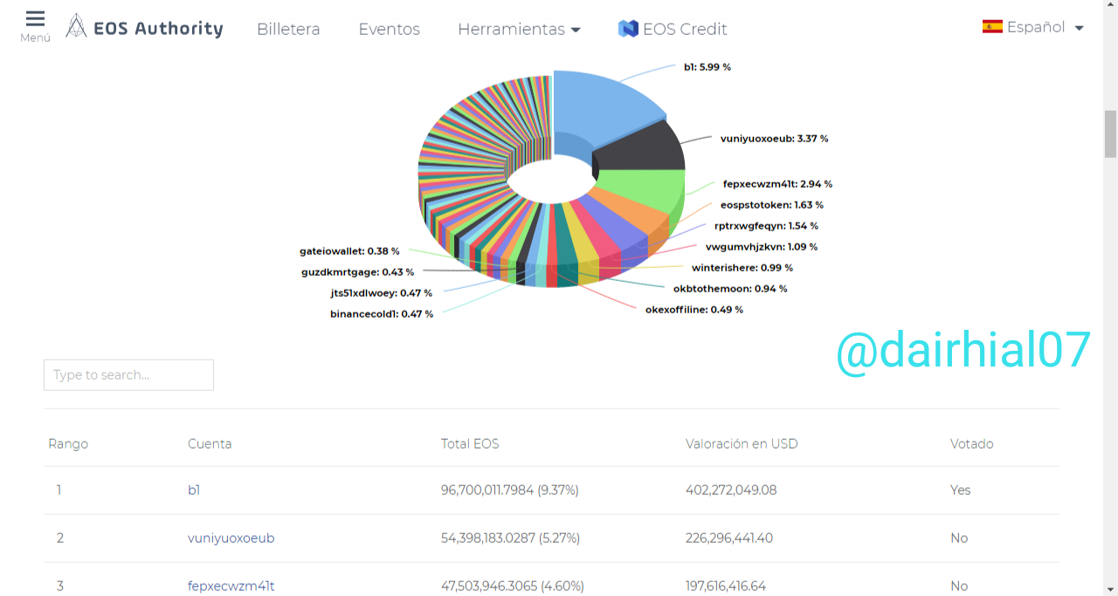1118x596 pixels.
Task: Open the Billetera page
Action: click(x=288, y=29)
